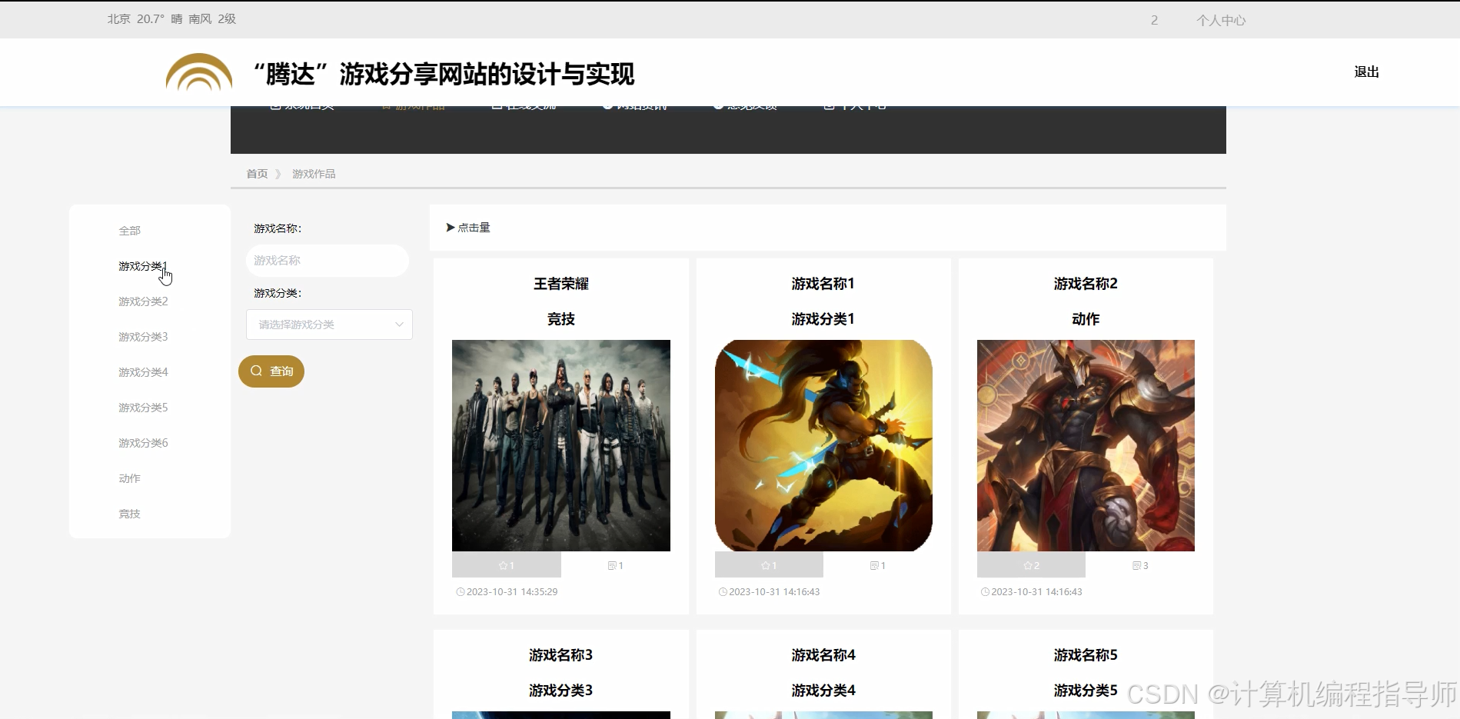Screen dimensions: 1460x719
Task: Click the comment count on 游戏名称1 card
Action: pyautogui.click(x=877, y=565)
